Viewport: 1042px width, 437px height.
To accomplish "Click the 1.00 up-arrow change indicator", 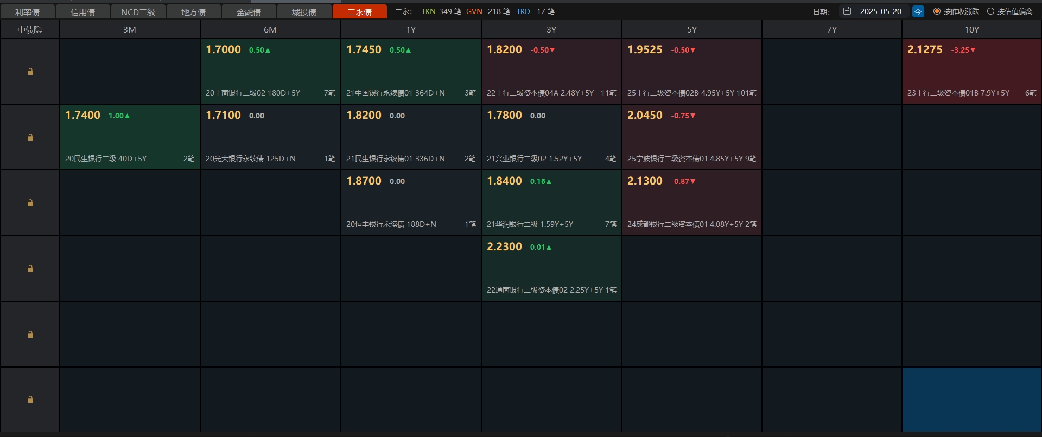I will coord(119,116).
